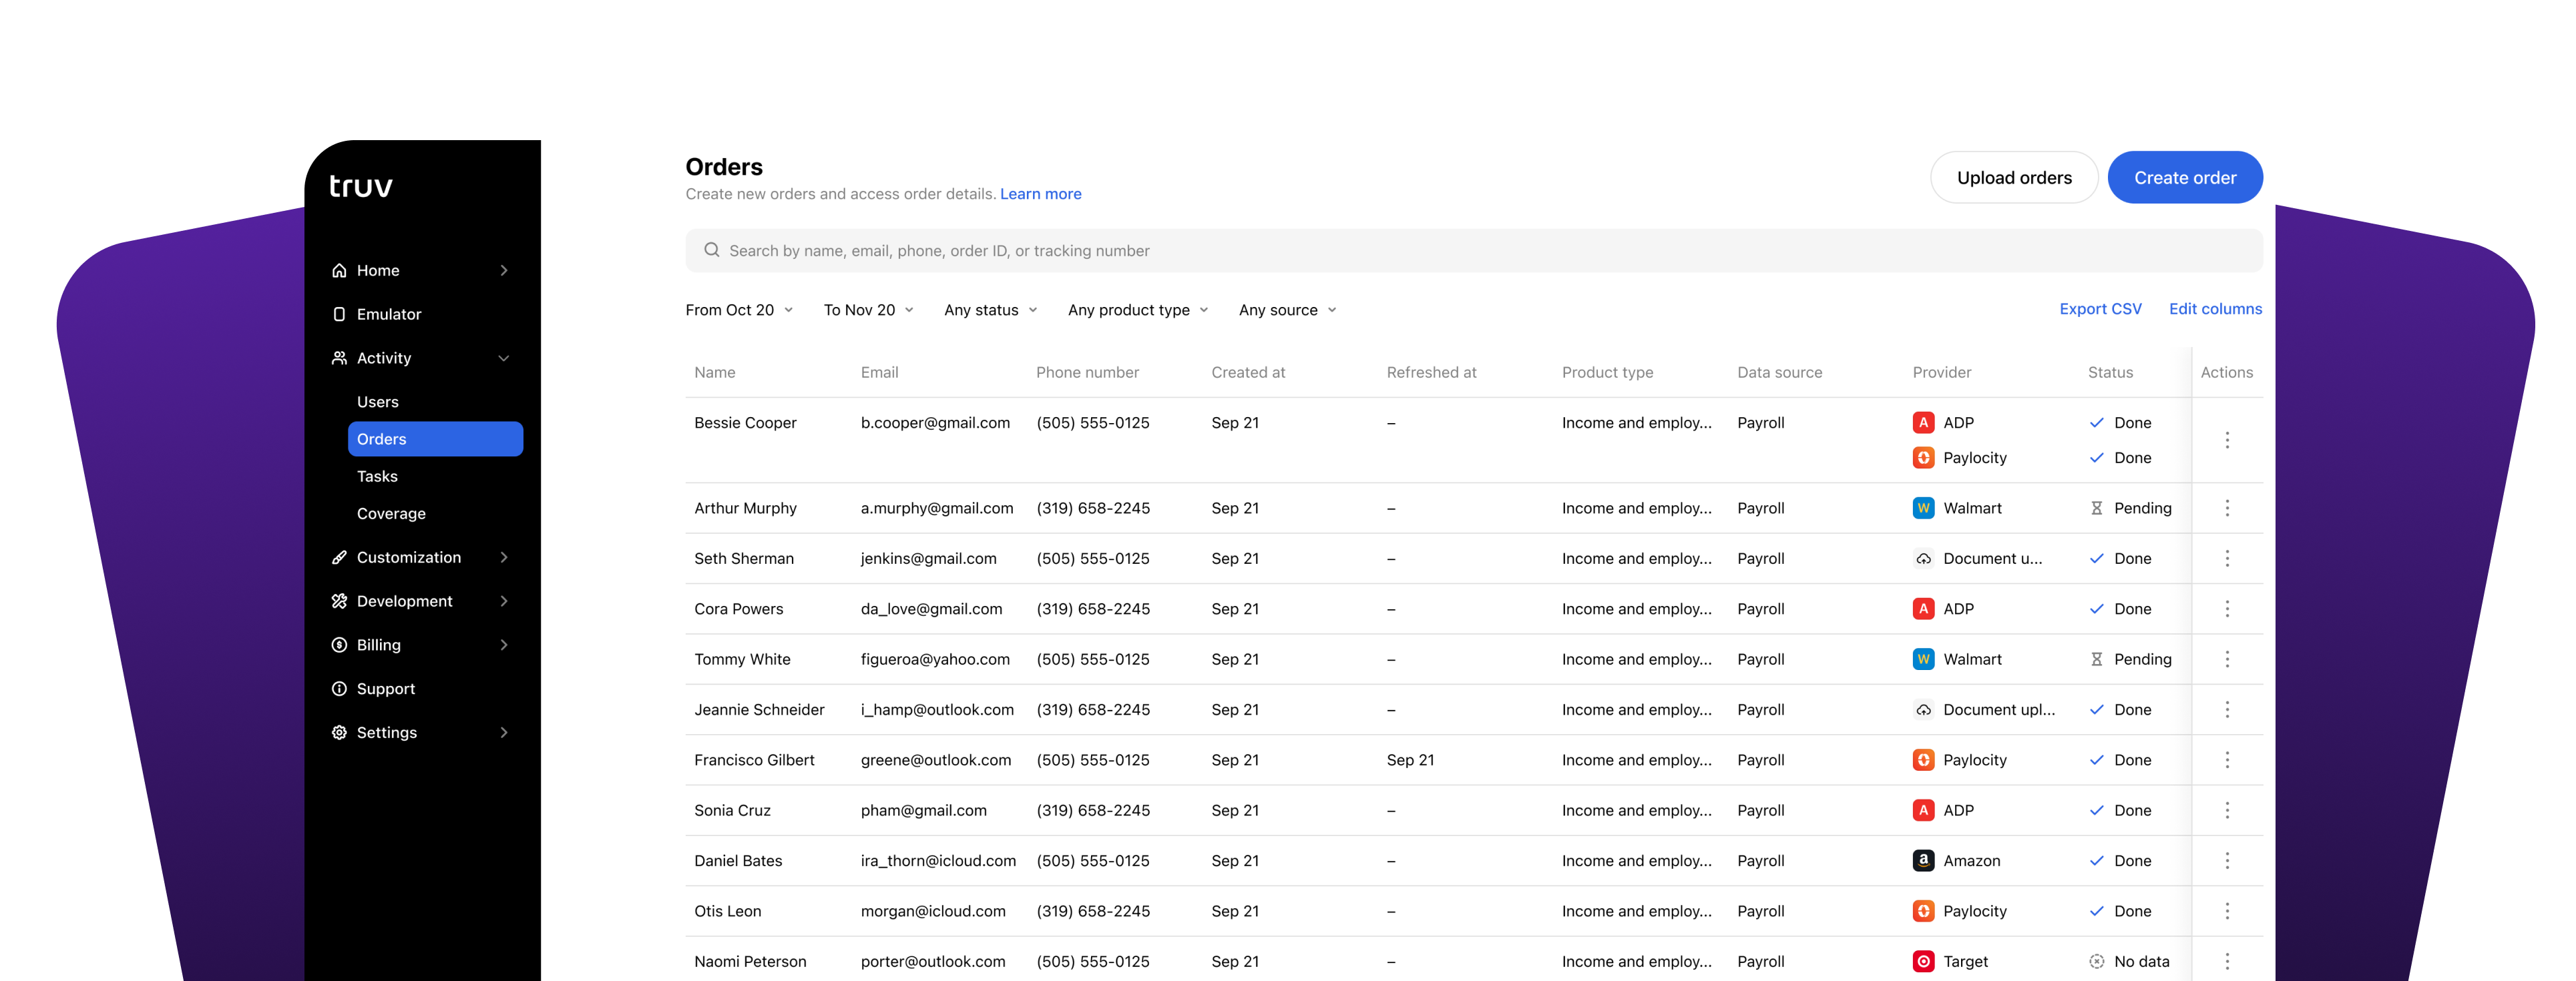The height and width of the screenshot is (981, 2576).
Task: Open the actions menu for Tommy White's row
Action: 2227,659
